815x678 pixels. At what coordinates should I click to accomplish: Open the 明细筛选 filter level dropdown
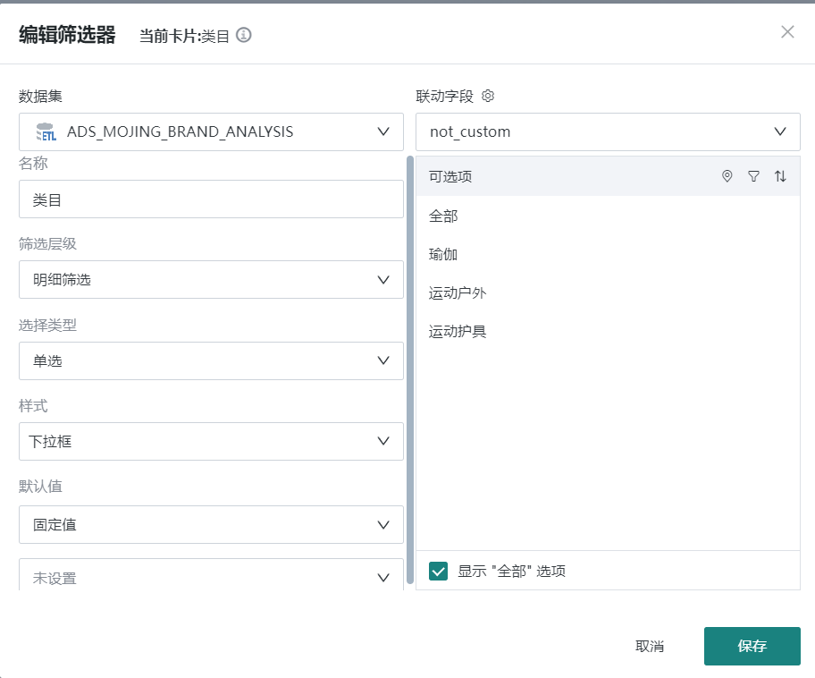(211, 280)
